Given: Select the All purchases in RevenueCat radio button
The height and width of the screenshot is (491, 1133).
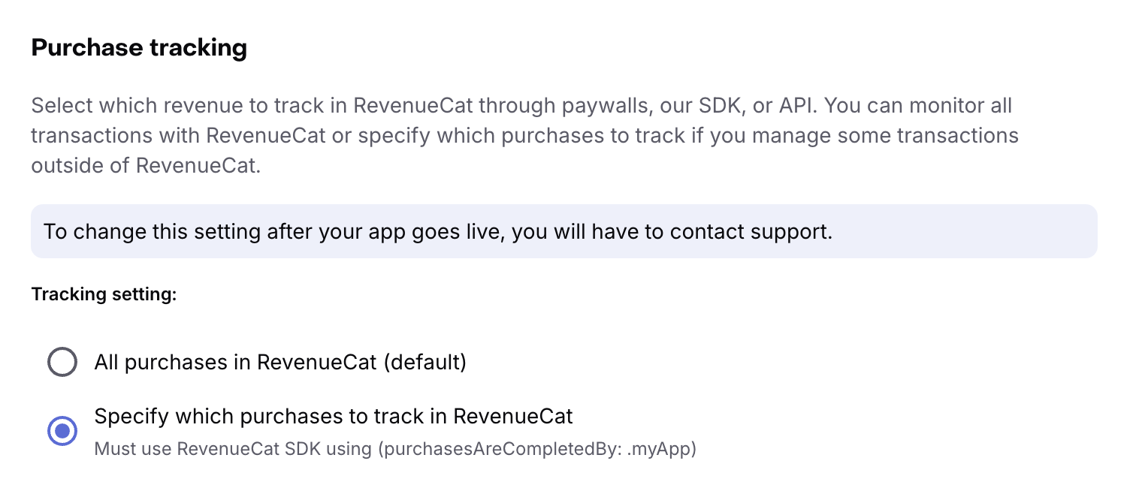Looking at the screenshot, I should point(62,362).
